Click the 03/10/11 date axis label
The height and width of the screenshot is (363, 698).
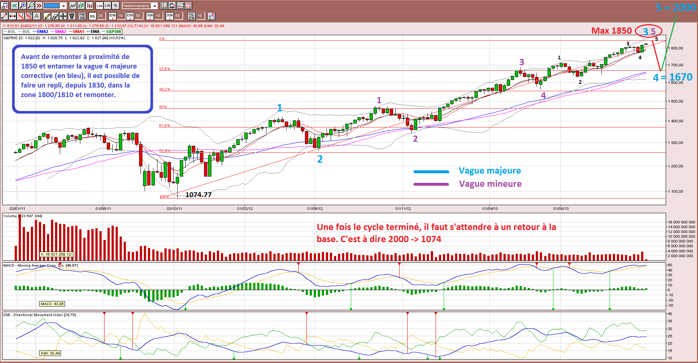coord(174,209)
